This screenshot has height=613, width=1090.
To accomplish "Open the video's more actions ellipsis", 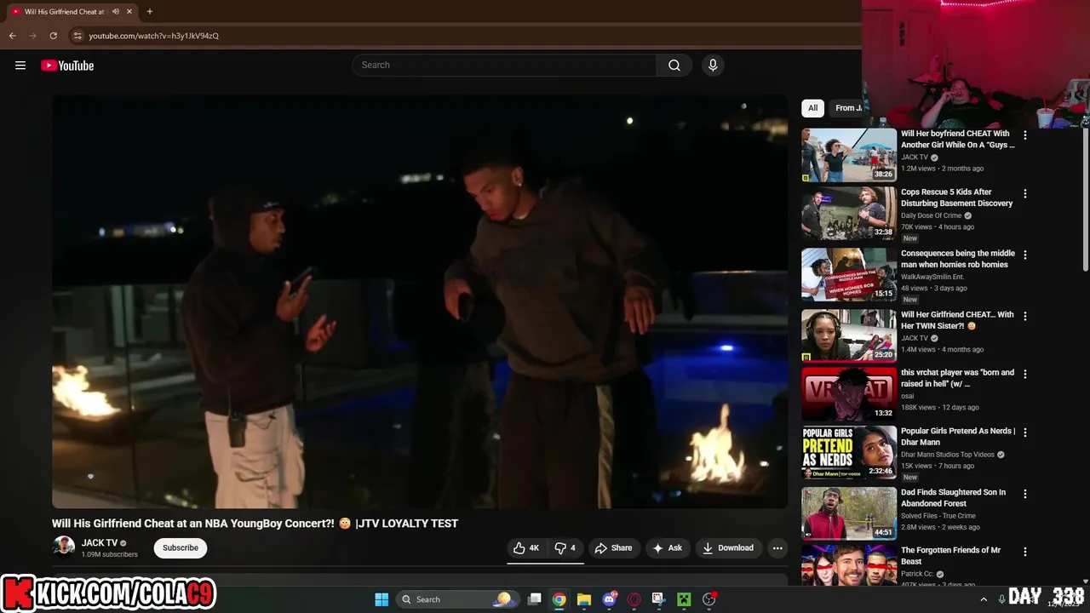I will [x=777, y=548].
